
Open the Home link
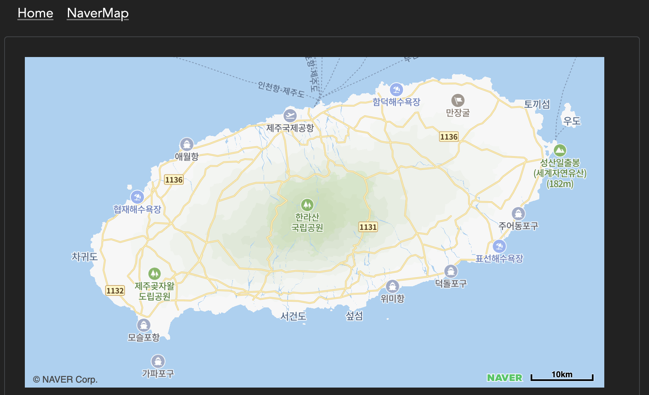36,13
